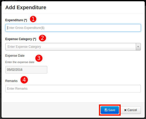Save the new expenditure
This screenshot has width=146, height=119.
[x=110, y=110]
